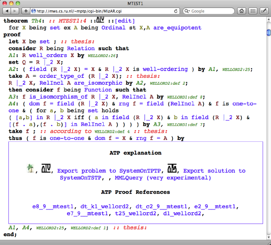
Task: Click the ATP explanation heading
Action: pos(135,153)
